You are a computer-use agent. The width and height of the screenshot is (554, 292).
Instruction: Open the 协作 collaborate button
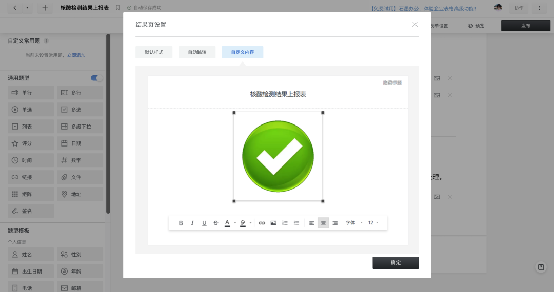[519, 8]
